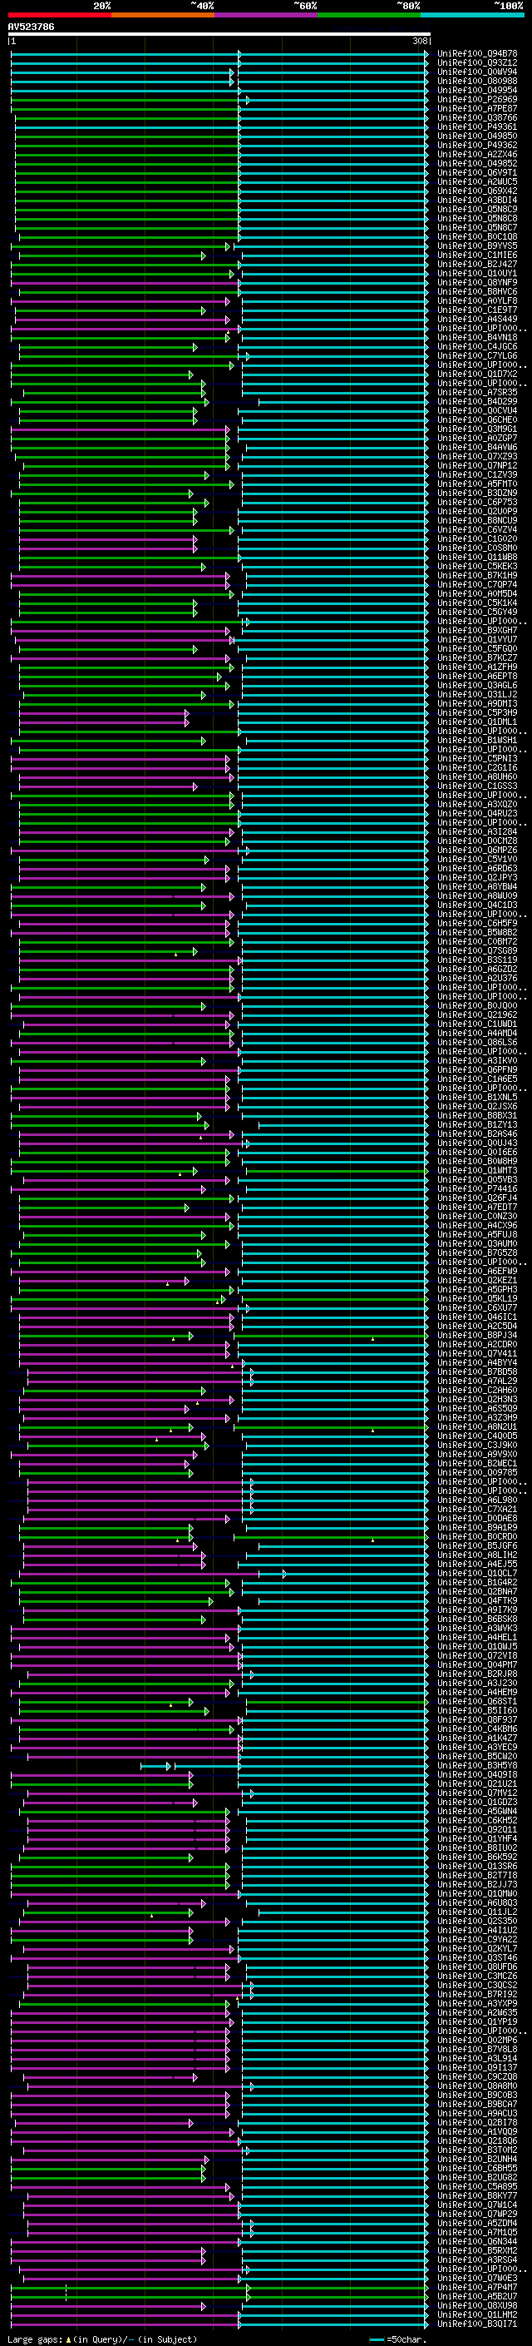Choose the UniRef100_Q38766 label
The width and height of the screenshot is (532, 2346).
[x=477, y=117]
